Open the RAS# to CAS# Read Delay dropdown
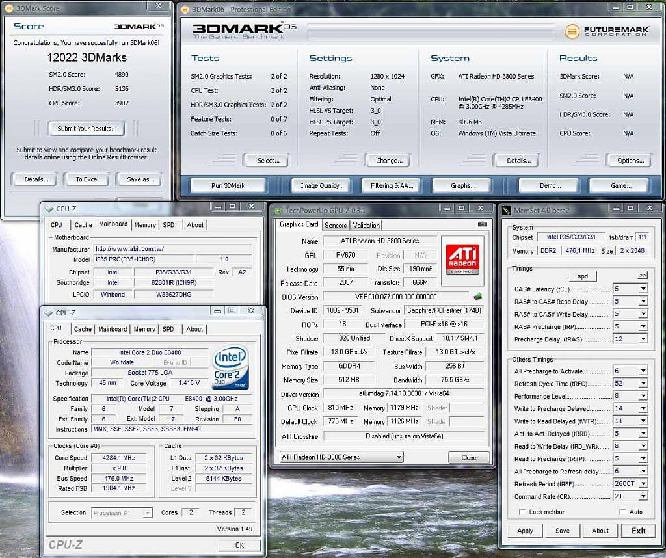The height and width of the screenshot is (558, 666). pyautogui.click(x=643, y=302)
